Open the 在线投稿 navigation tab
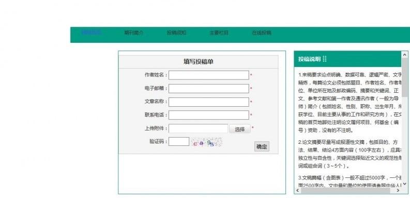 click(262, 33)
